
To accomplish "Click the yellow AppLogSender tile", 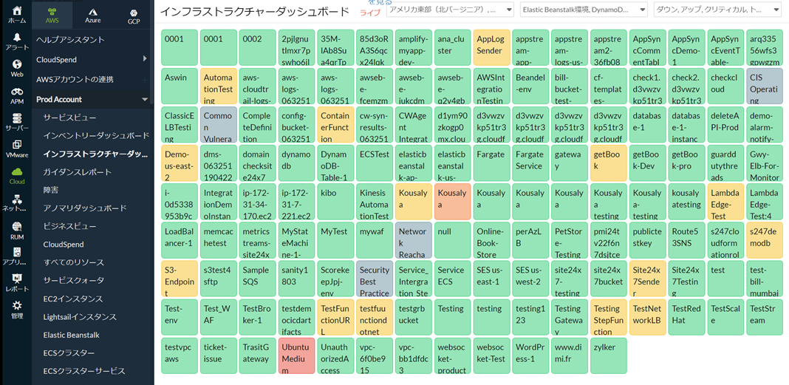I will pos(491,47).
